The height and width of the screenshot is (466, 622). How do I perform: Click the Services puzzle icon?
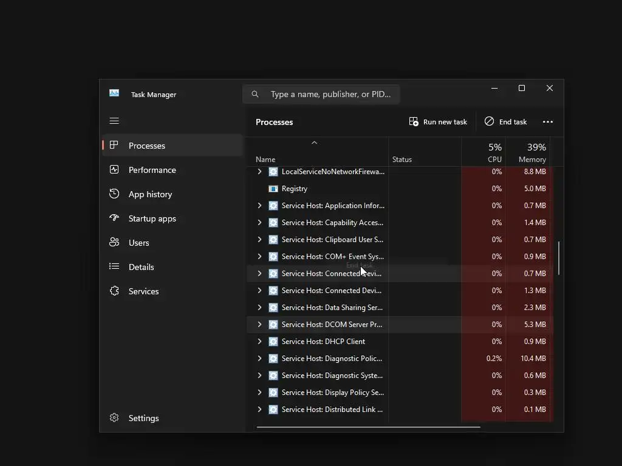coord(114,291)
